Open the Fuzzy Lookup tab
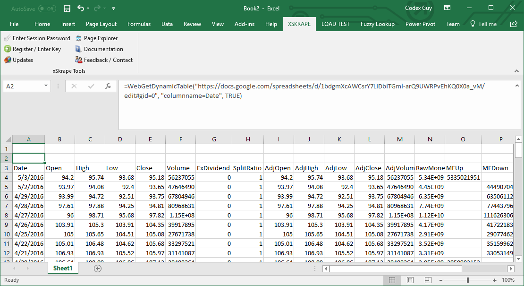The width and height of the screenshot is (524, 286). coord(378,24)
